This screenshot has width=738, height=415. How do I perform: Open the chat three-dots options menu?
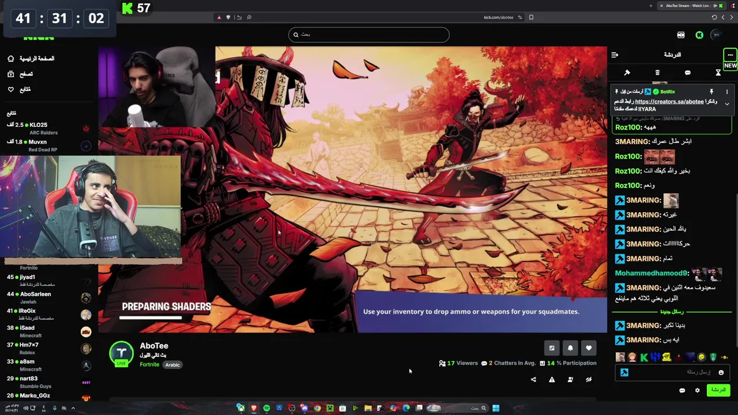coord(730,55)
